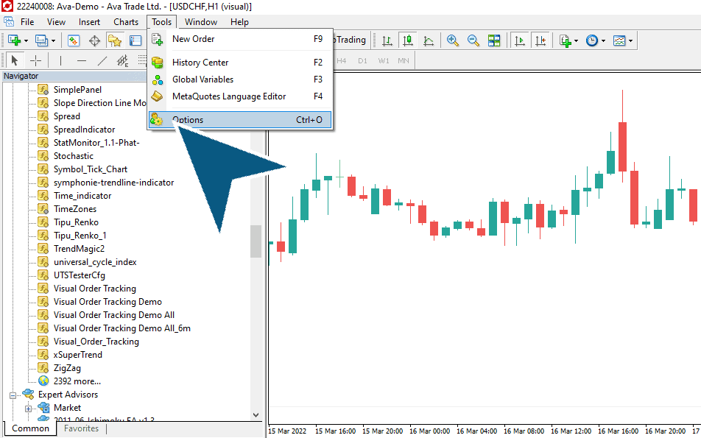Click the Tile Windows icon

(x=494, y=40)
